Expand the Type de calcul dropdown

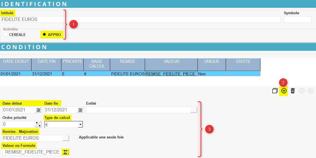point(80,125)
